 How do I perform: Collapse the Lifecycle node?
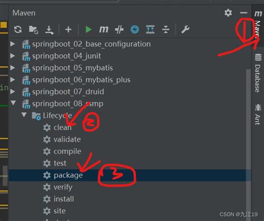click(24, 115)
